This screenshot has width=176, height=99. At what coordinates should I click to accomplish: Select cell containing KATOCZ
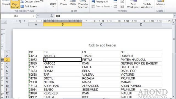62,64
